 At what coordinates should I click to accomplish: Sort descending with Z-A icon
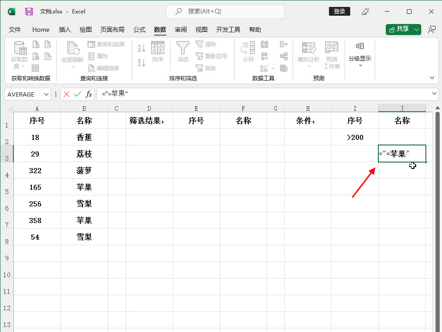(142, 63)
